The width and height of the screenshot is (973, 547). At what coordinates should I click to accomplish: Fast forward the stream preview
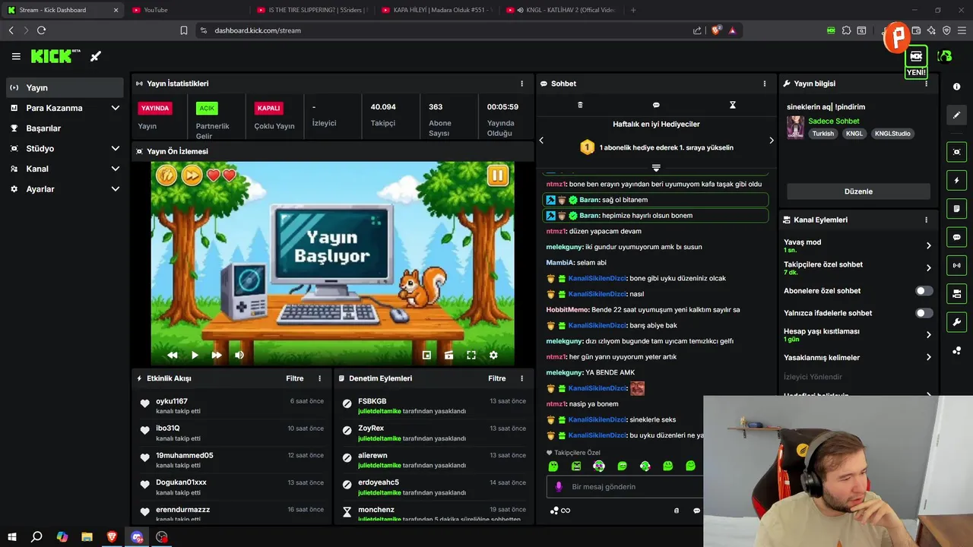pos(217,355)
